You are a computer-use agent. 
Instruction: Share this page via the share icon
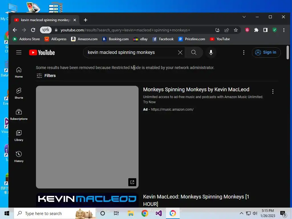[227, 30]
